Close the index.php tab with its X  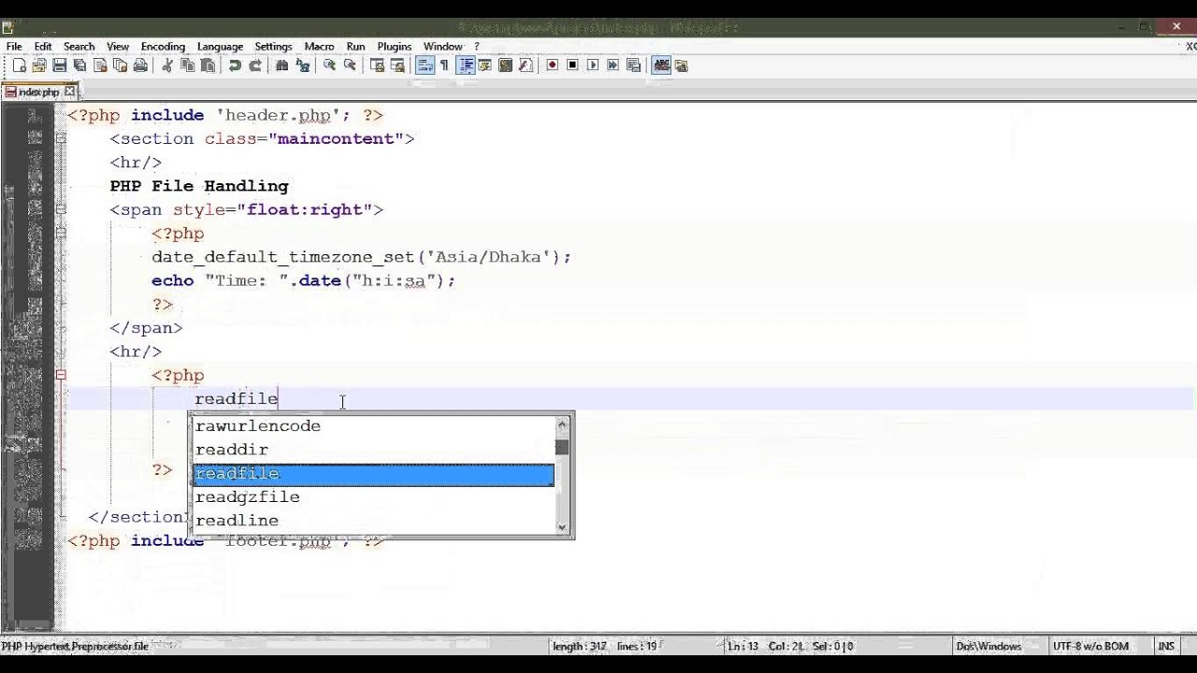69,92
